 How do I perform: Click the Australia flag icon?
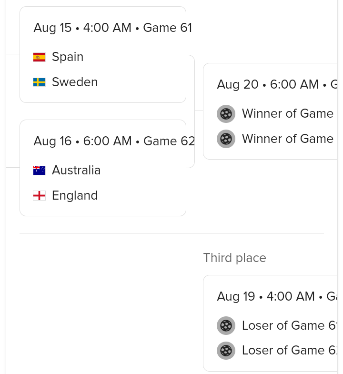[x=39, y=171]
